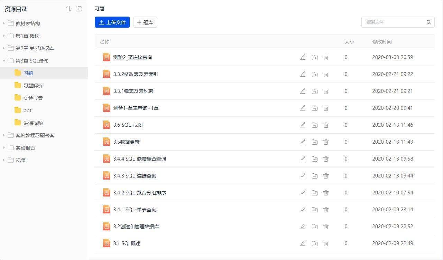Viewport: 443px width, 260px height.
Task: Click edit pencil icon for 3.1 SQL概述
Action: tap(303, 243)
